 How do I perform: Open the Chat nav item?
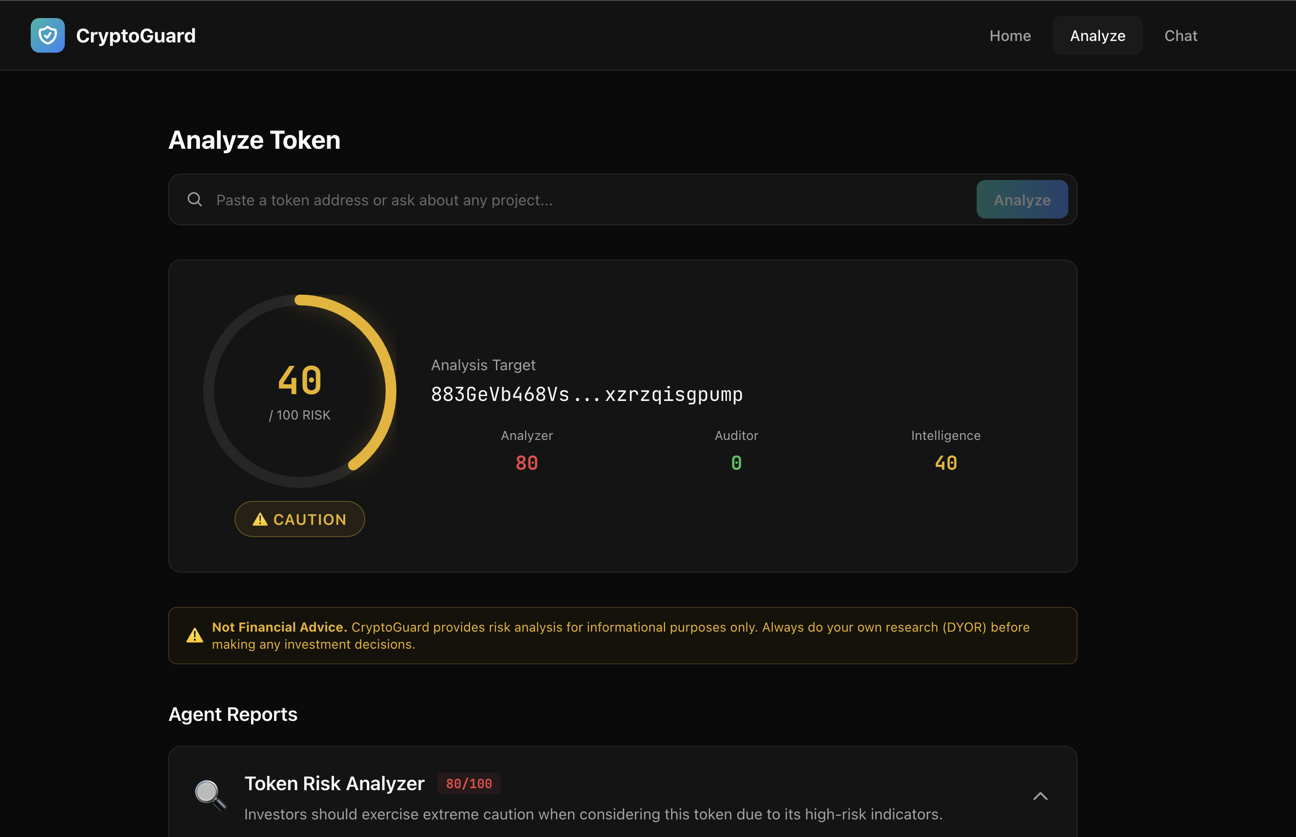[x=1180, y=36]
